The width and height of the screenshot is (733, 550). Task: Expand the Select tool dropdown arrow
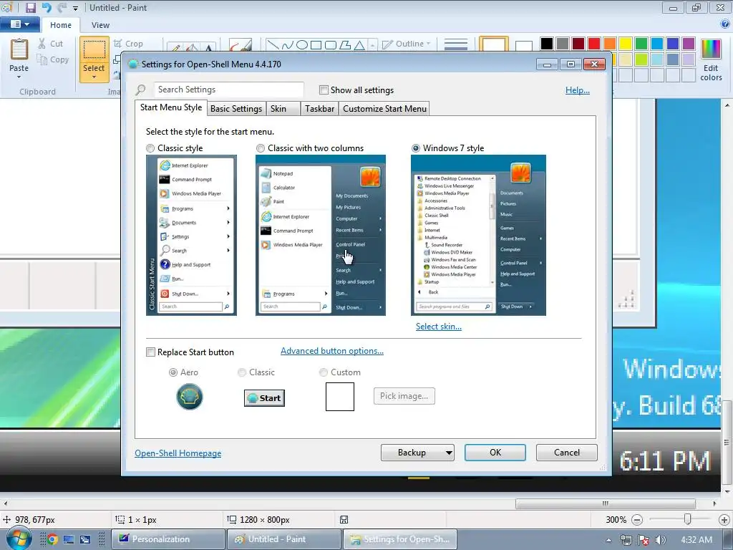point(94,77)
